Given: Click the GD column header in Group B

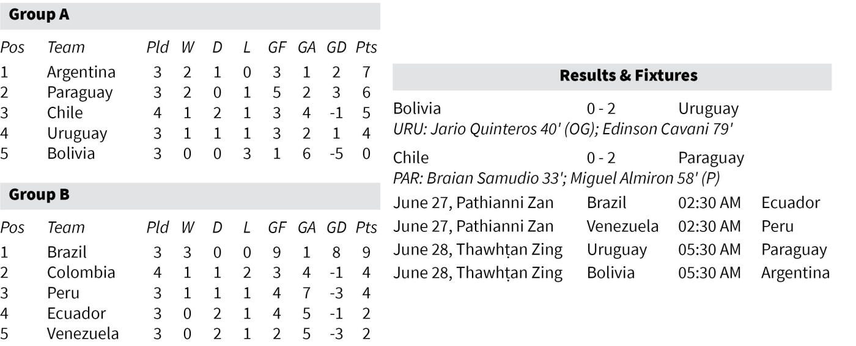Looking at the screenshot, I should [336, 228].
